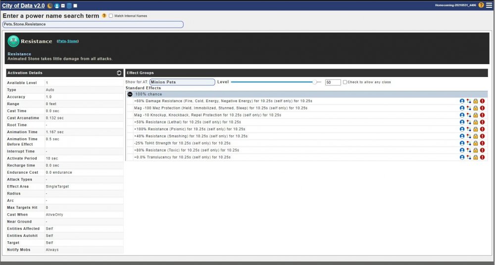
Task: Open the Pets link in power path
Action: point(62,41)
